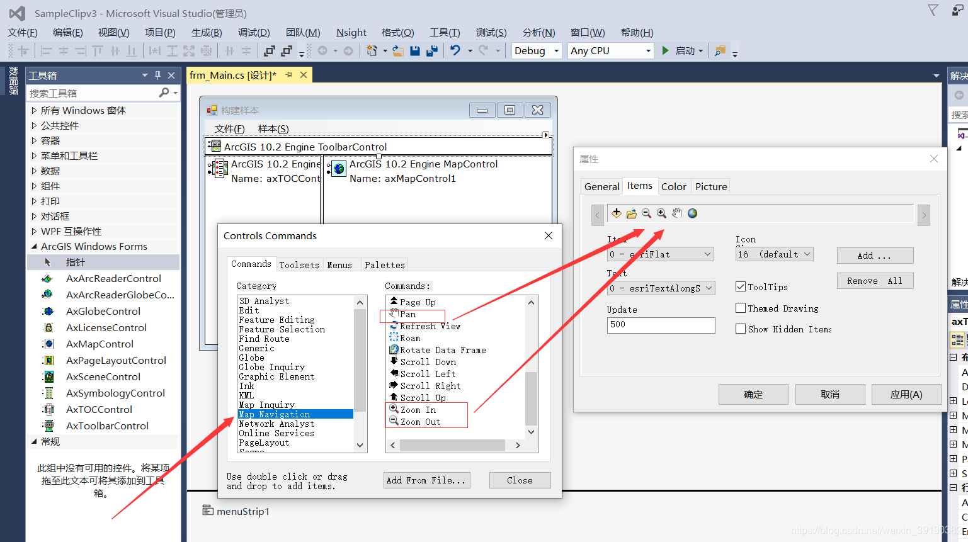Click the Add ... button in properties dialog

click(875, 256)
